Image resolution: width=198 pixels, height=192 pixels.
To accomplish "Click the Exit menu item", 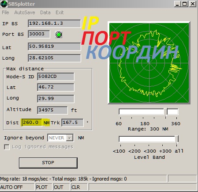I will tap(60, 12).
